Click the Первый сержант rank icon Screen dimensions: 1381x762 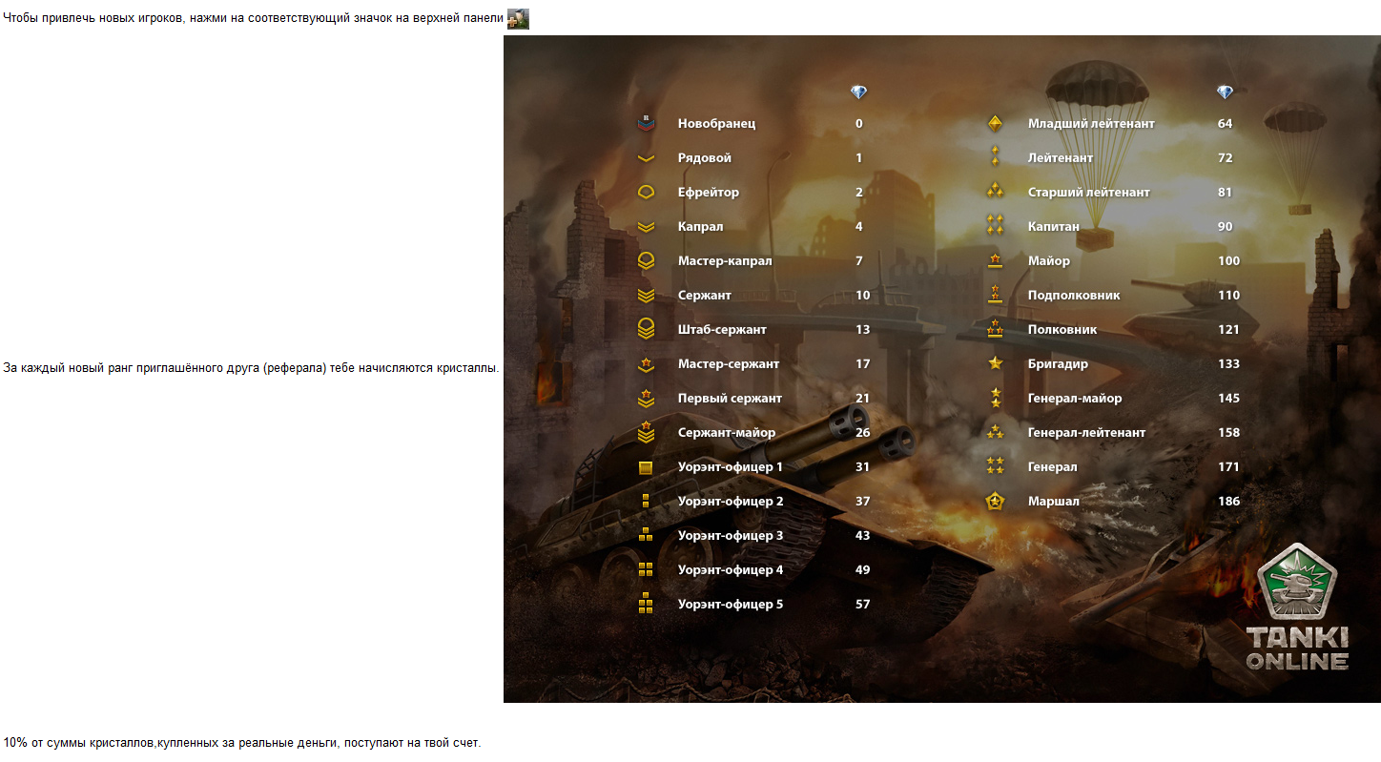pos(646,398)
